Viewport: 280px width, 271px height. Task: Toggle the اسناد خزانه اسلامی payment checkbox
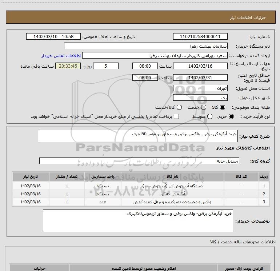tap(176, 116)
